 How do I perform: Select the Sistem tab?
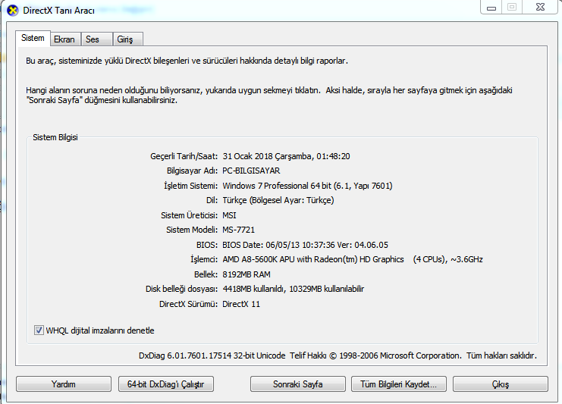33,38
